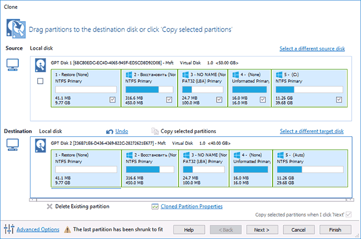Select destination partition 4 Unformatted Primary
Image resolution: width=361 pixels, height=239 pixels.
(250, 169)
